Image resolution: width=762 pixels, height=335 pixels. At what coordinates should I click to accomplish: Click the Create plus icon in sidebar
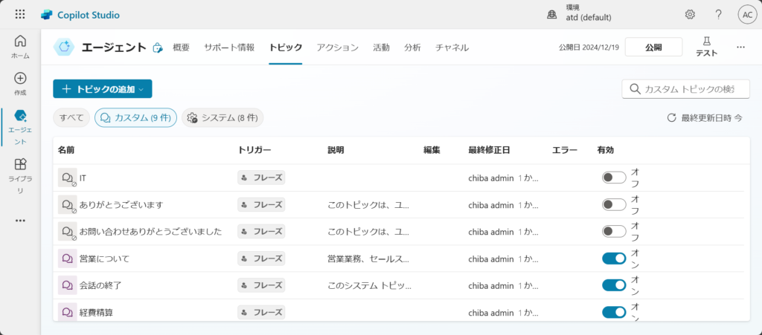click(x=20, y=79)
